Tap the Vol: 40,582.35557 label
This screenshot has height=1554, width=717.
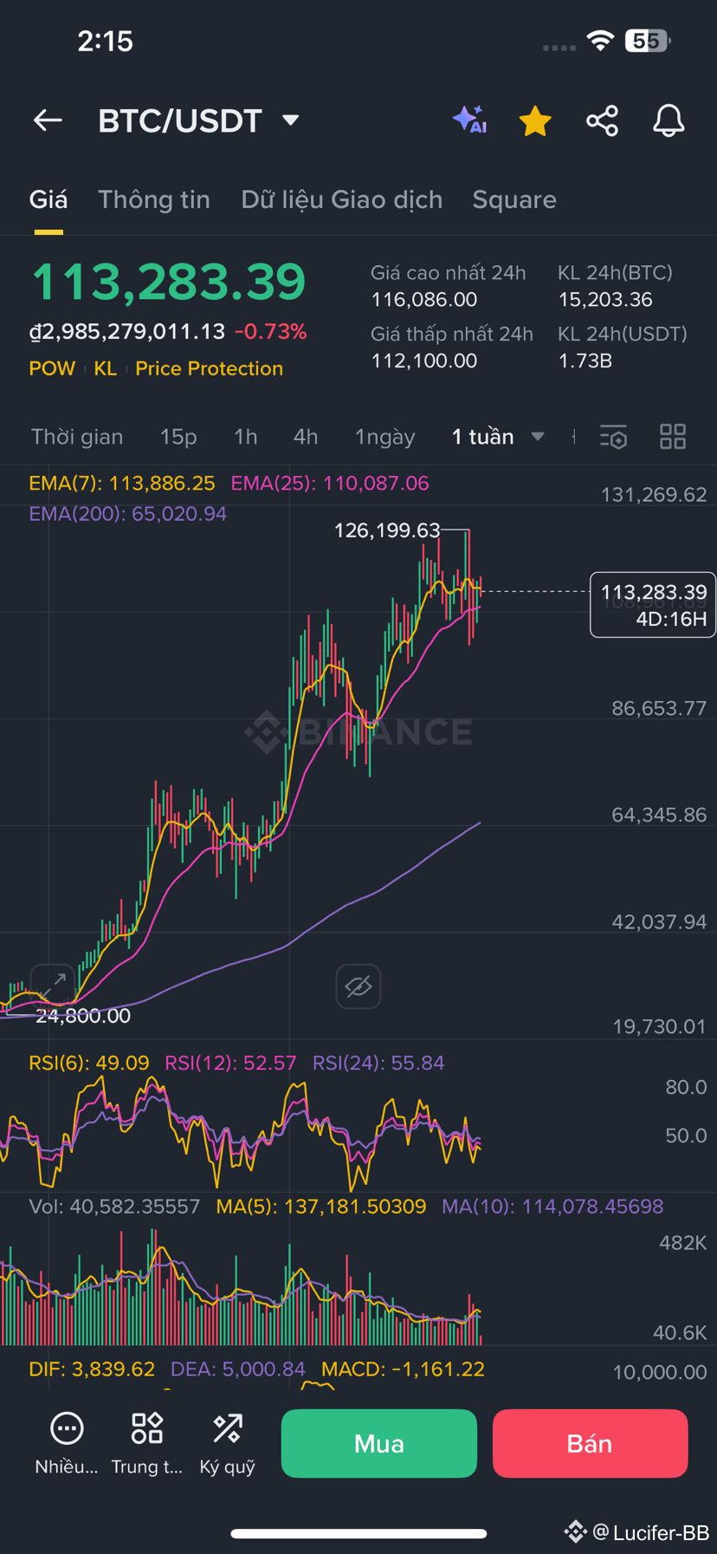click(x=114, y=1206)
